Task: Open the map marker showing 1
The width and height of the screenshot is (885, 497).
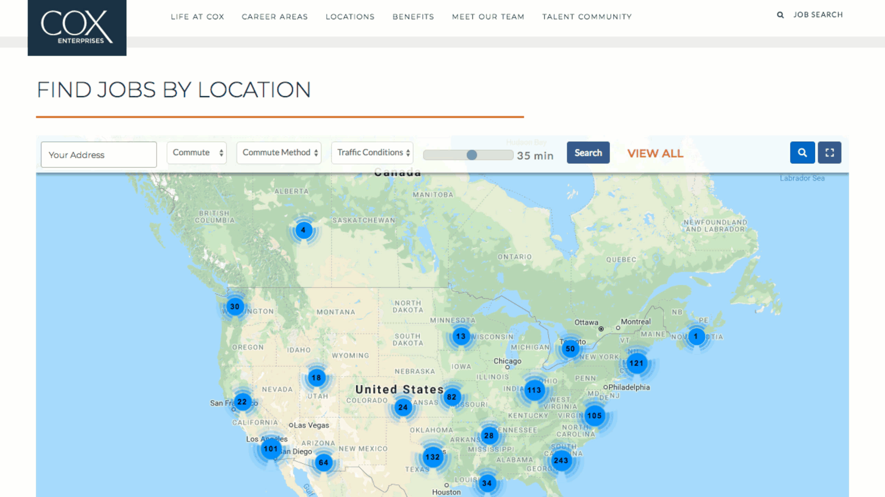Action: point(696,336)
